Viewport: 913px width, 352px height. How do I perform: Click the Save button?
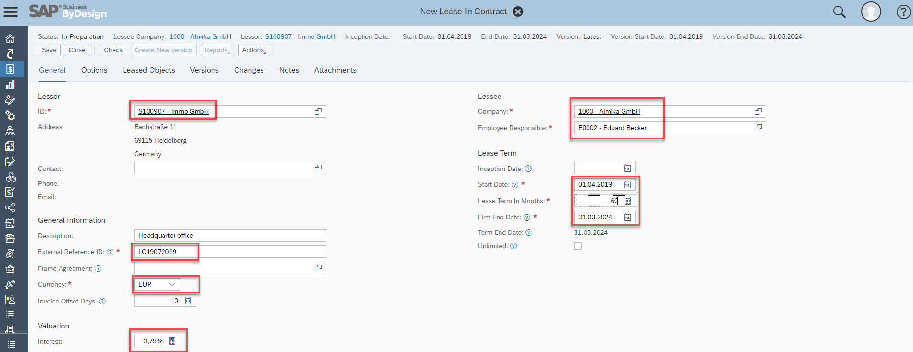coord(49,50)
